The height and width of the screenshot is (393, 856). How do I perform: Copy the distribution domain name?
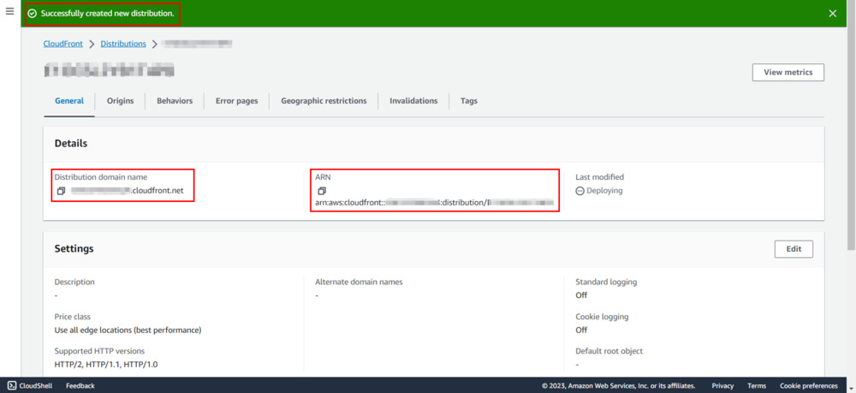coord(61,191)
